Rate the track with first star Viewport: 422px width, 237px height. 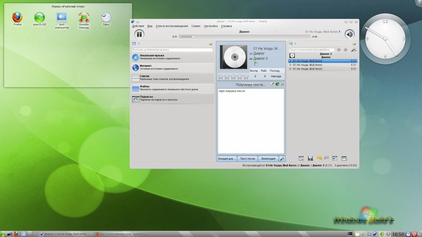click(220, 76)
